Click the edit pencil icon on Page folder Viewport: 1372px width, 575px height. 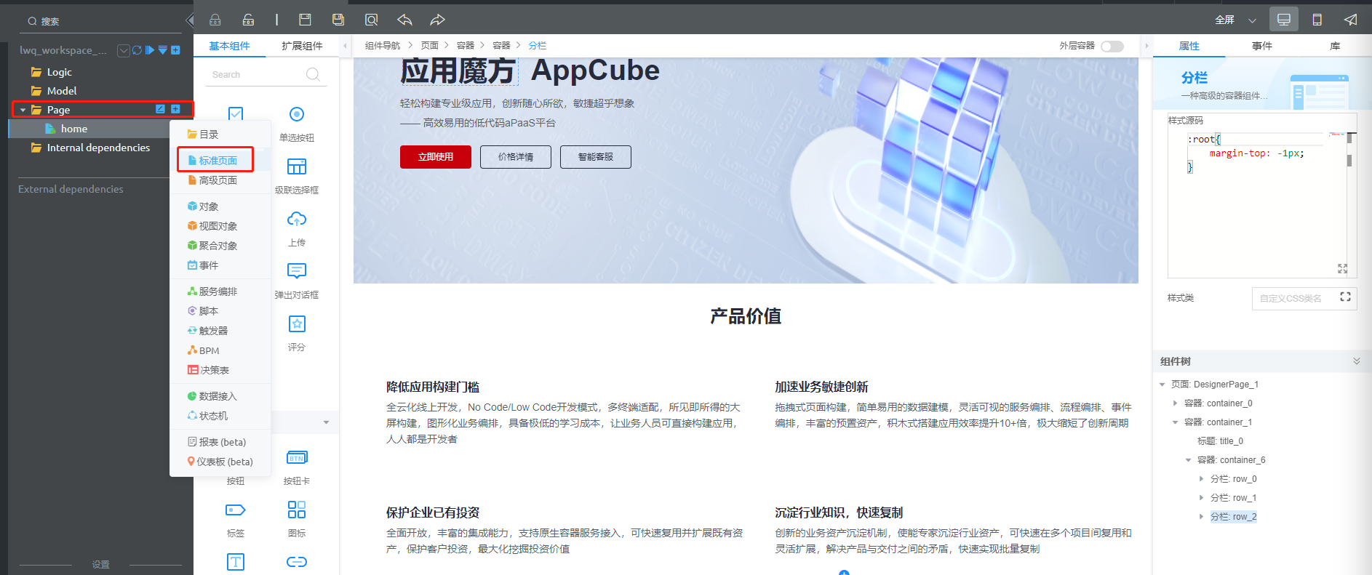pyautogui.click(x=160, y=109)
